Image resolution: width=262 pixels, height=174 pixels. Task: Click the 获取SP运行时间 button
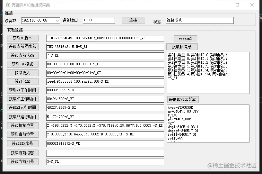23,117
